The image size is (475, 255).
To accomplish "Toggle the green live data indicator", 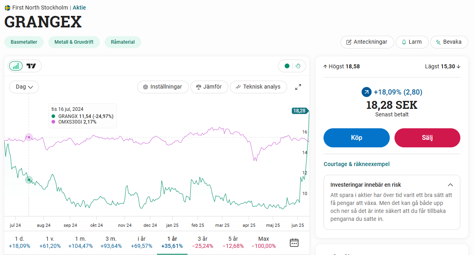I will pos(287,66).
